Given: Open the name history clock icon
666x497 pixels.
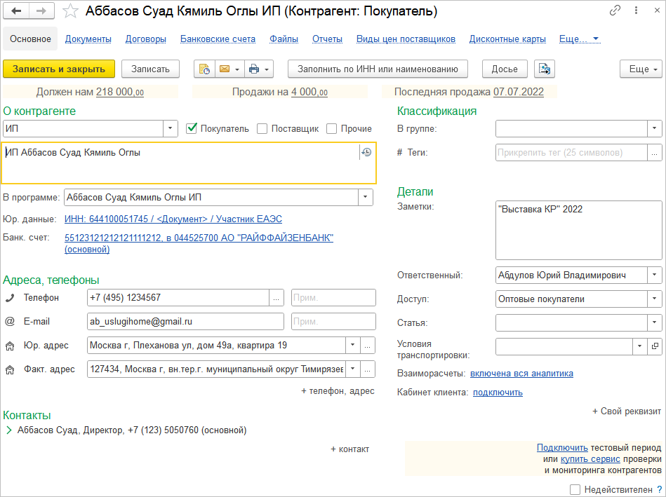Looking at the screenshot, I should [366, 152].
